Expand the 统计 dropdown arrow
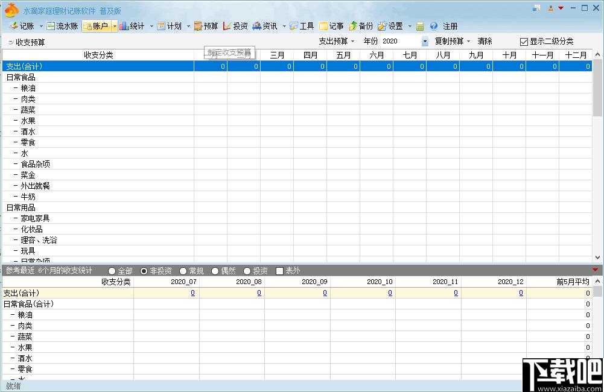The width and height of the screenshot is (604, 392). [x=151, y=26]
